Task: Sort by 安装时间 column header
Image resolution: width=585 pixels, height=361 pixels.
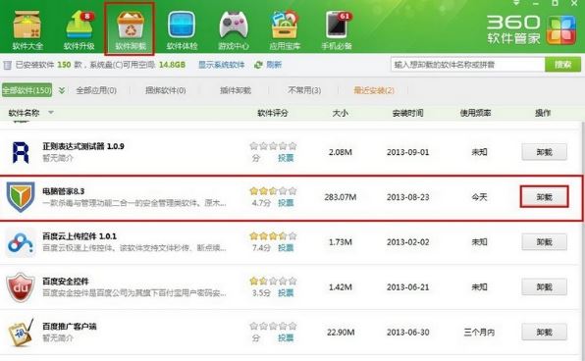Action: pos(407,113)
